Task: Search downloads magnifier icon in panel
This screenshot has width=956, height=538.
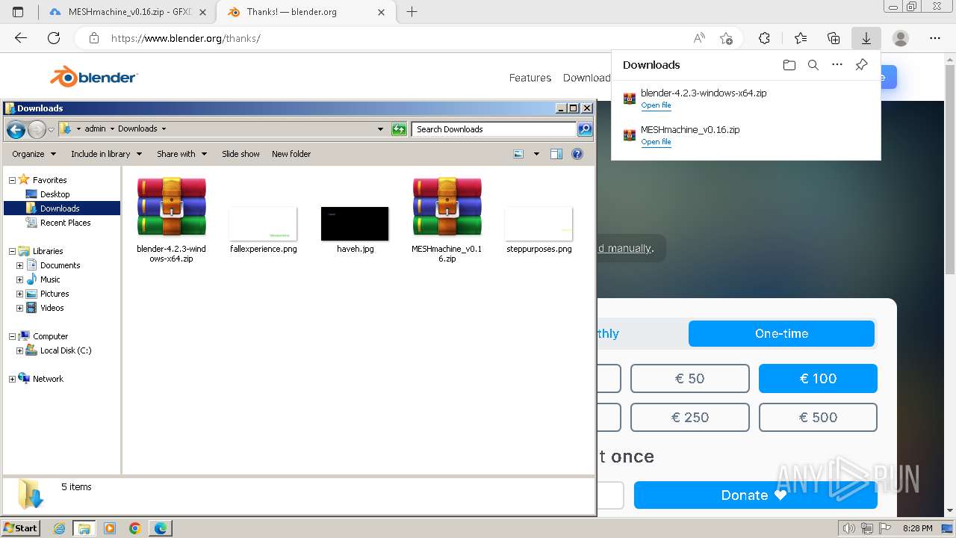Action: pos(813,65)
